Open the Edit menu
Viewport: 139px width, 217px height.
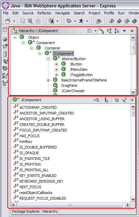(x=15, y=13)
